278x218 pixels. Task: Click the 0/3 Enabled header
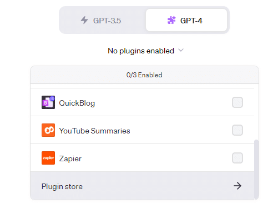tap(144, 75)
